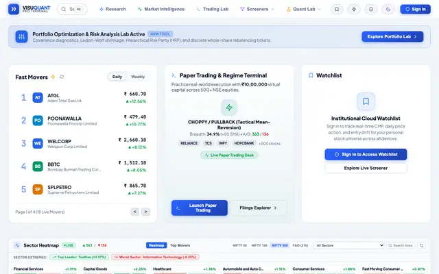Select the NIFTY 100 filter
The width and height of the screenshot is (439, 274).
[x=259, y=245]
